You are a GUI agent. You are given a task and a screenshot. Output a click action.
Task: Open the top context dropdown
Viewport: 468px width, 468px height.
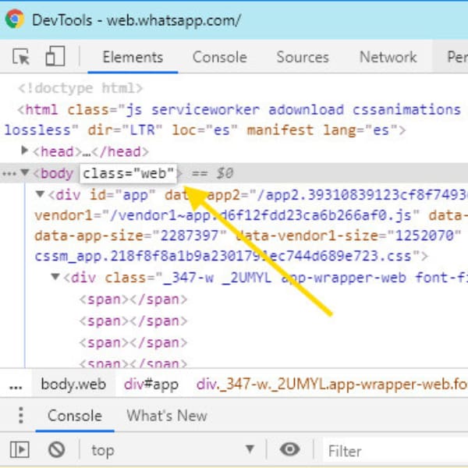point(173,450)
